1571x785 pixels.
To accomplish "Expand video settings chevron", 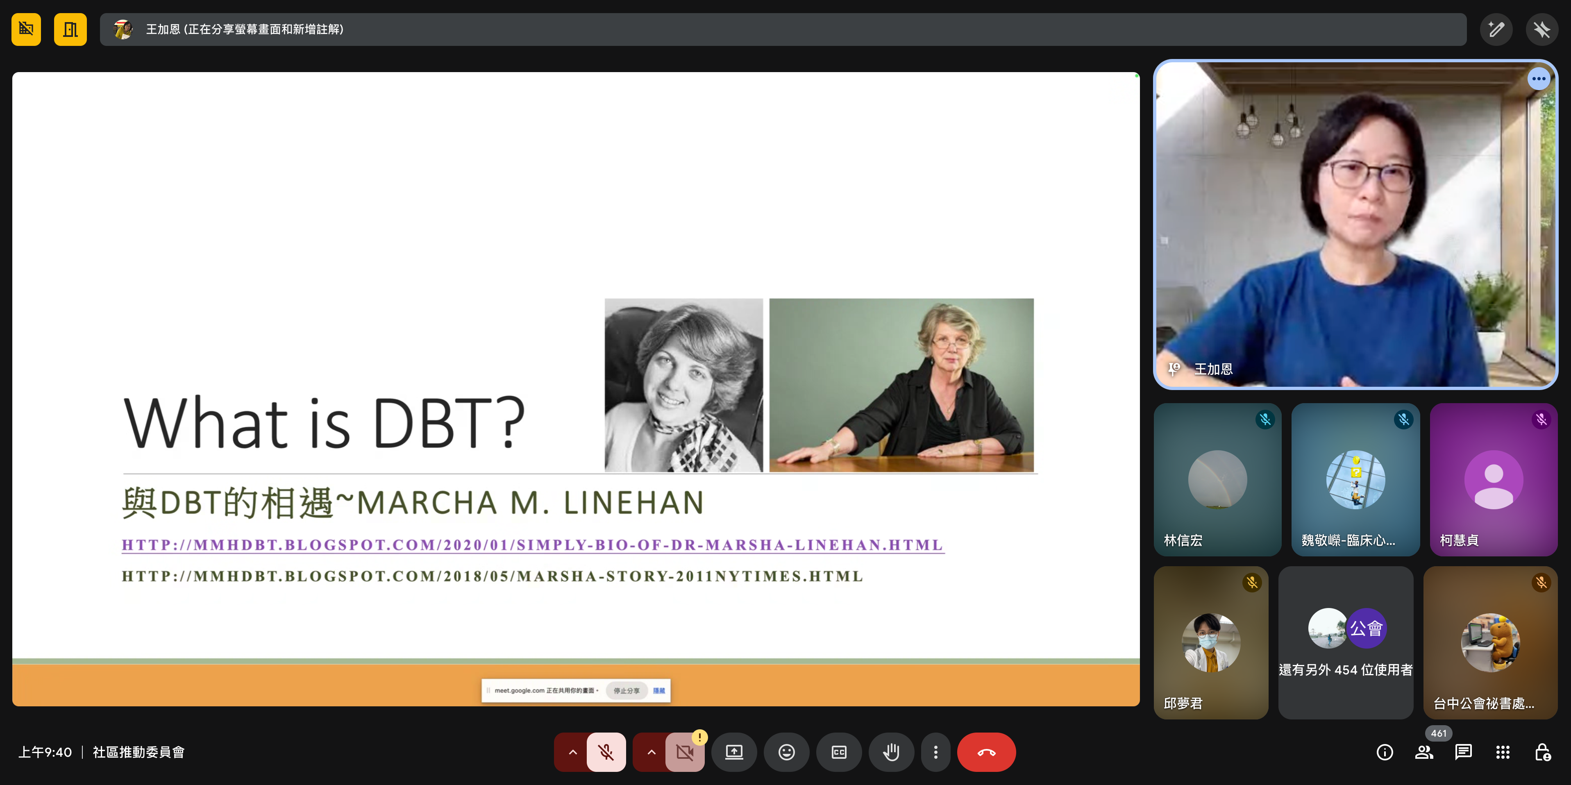I will pyautogui.click(x=651, y=752).
